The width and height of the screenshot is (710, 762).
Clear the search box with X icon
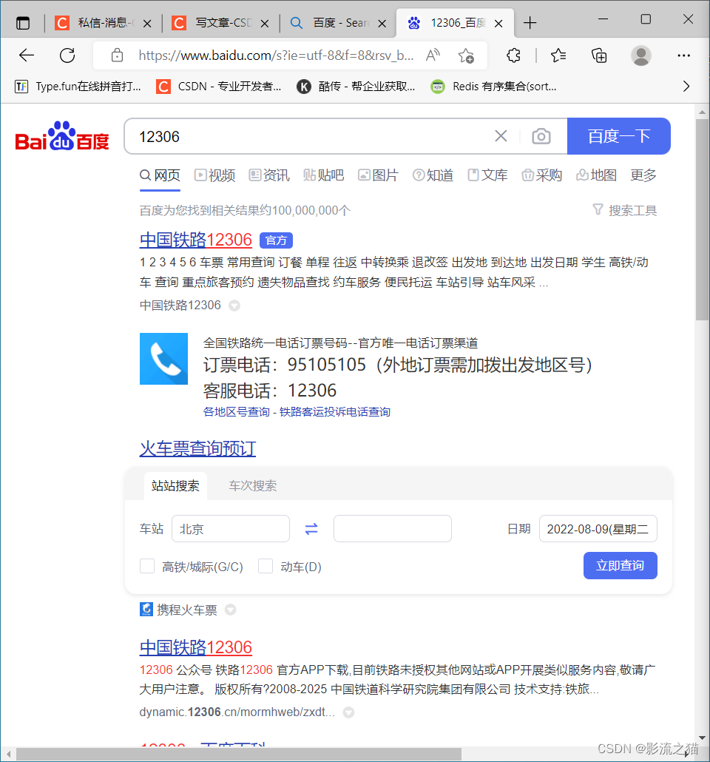click(x=501, y=136)
